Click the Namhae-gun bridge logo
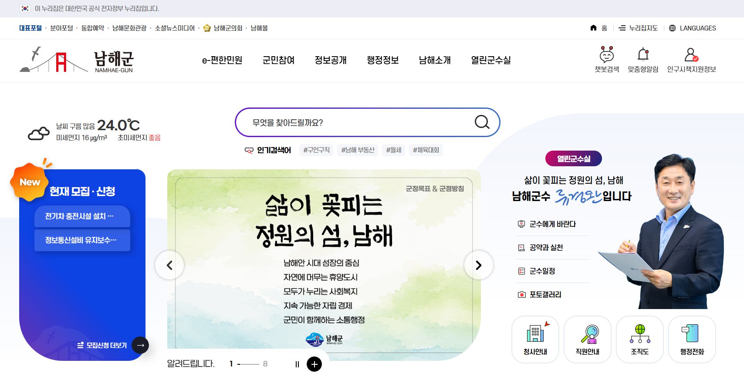Image resolution: width=744 pixels, height=390 pixels. [x=77, y=60]
